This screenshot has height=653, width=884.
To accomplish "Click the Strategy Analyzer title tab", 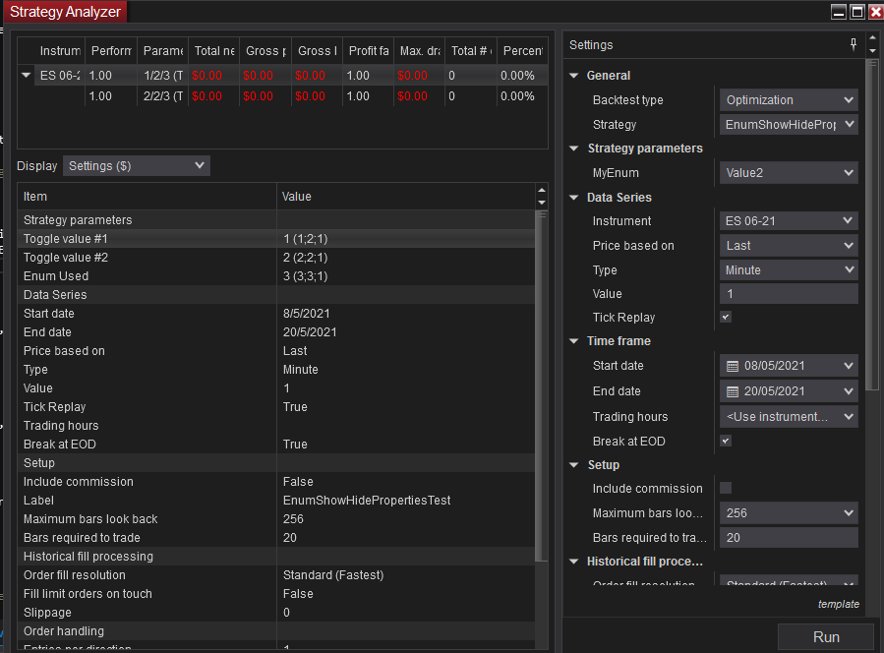I will coord(65,12).
